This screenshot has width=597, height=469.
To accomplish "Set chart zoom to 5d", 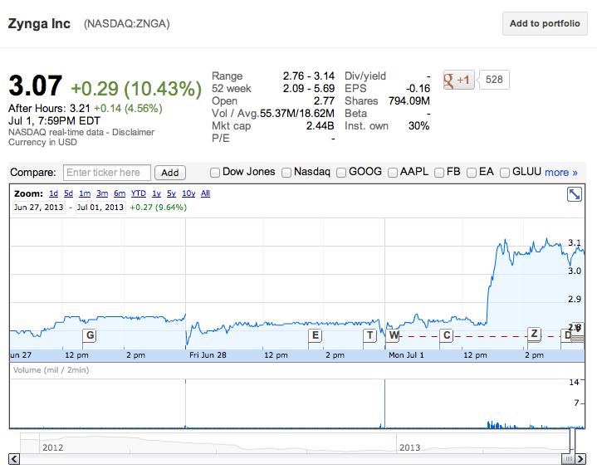I will 69,193.
